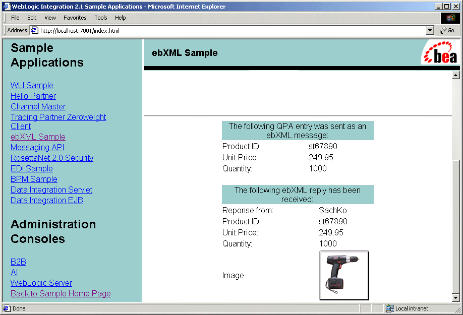Select the sent Unit Price 249.95 value
Screen dimensions: 463x315
tap(321, 157)
